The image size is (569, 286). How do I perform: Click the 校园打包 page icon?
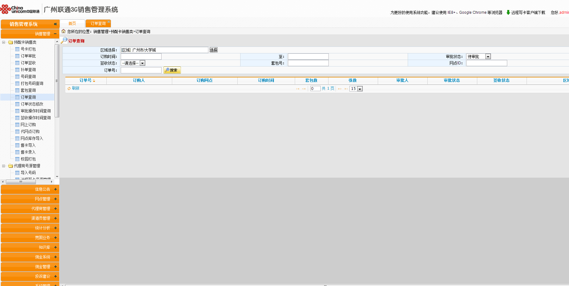tap(17, 159)
